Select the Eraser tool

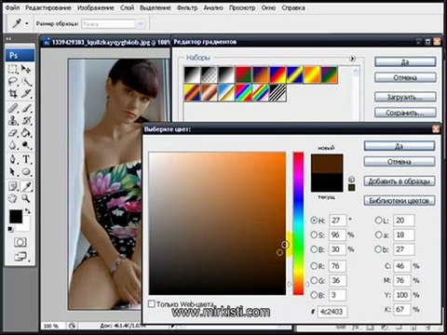click(13, 133)
